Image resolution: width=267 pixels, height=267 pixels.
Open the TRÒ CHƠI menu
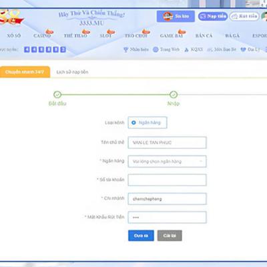click(136, 35)
